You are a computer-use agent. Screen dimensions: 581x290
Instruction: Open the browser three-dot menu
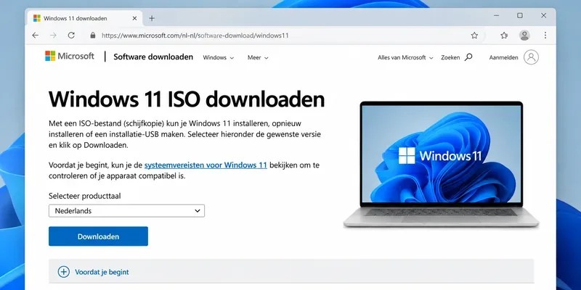click(x=545, y=36)
